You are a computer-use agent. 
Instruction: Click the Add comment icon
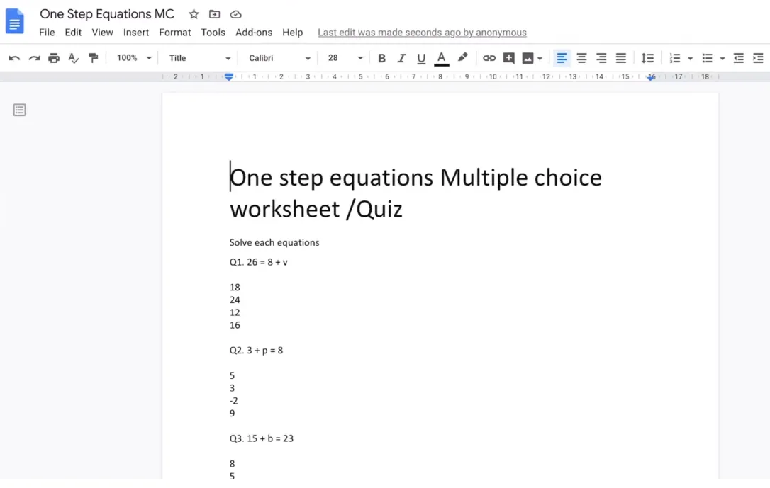click(508, 58)
